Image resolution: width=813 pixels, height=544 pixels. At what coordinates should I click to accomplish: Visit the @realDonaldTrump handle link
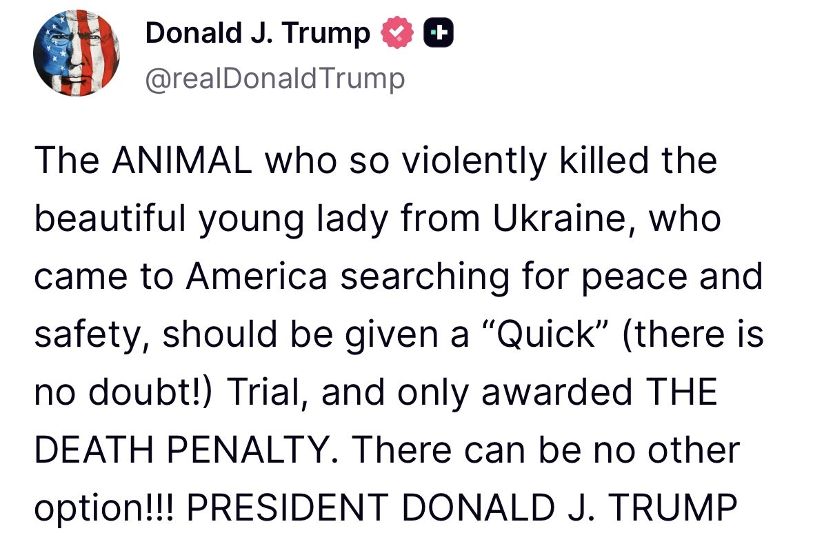275,79
